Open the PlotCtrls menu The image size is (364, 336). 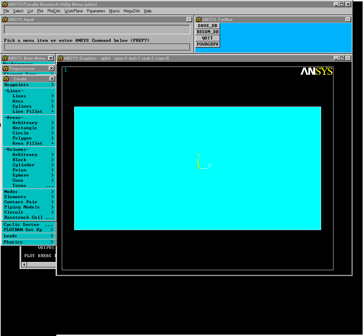[54, 11]
